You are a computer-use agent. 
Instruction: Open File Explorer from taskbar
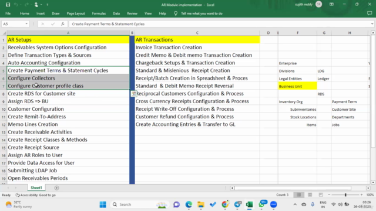201,205
